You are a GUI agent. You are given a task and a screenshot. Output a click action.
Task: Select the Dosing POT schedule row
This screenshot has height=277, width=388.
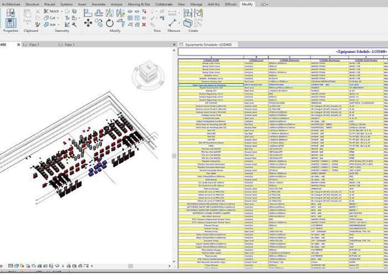point(283,91)
